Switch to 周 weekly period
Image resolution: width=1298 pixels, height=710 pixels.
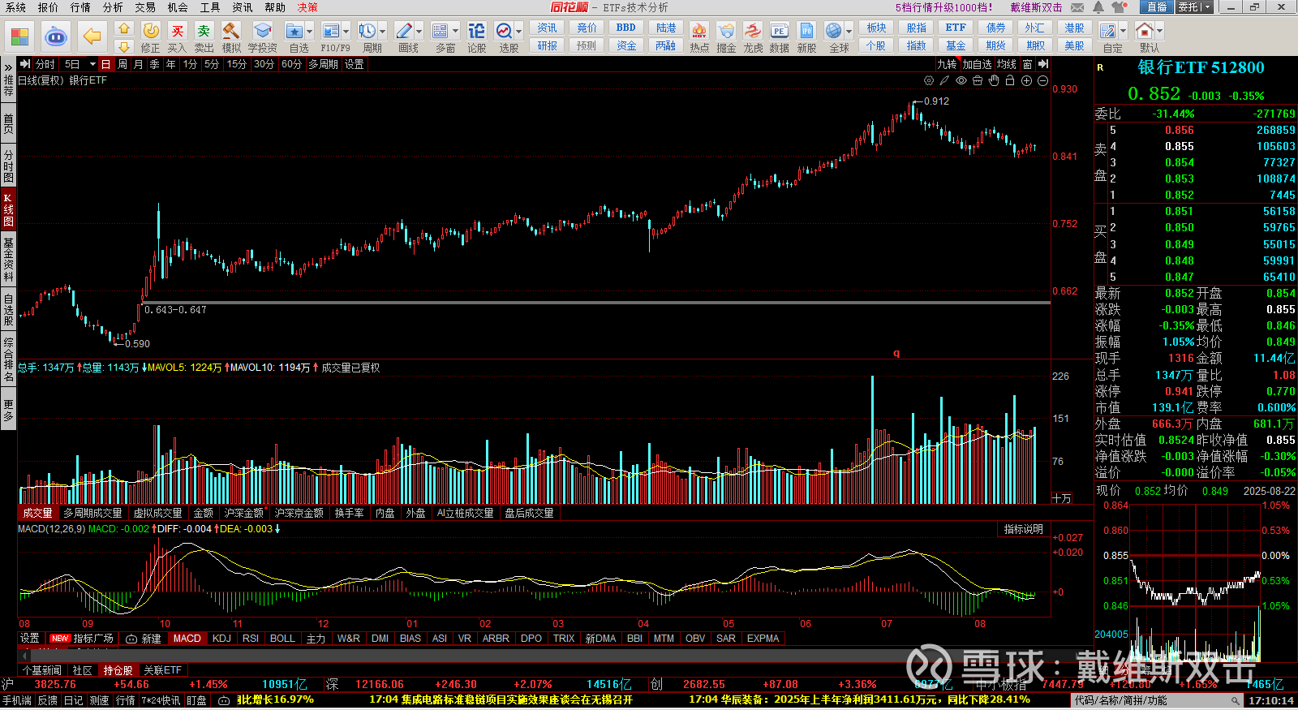tap(122, 64)
